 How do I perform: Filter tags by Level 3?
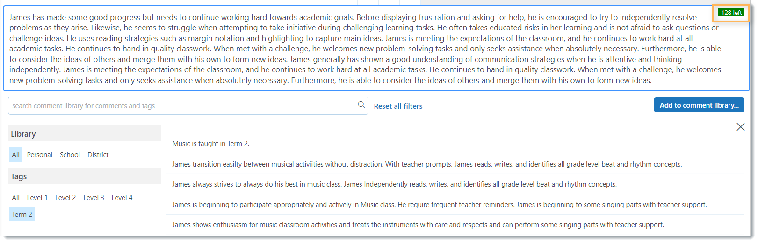pyautogui.click(x=94, y=198)
